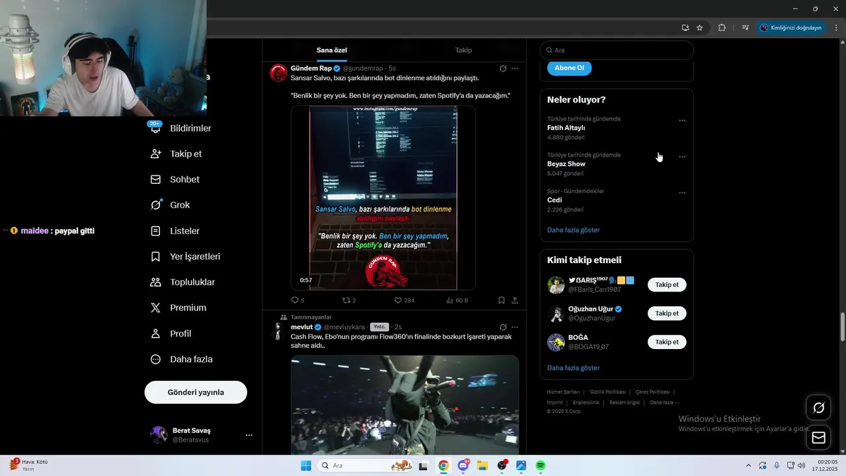Open more options on mevlut post
The image size is (846, 476).
pyautogui.click(x=515, y=327)
